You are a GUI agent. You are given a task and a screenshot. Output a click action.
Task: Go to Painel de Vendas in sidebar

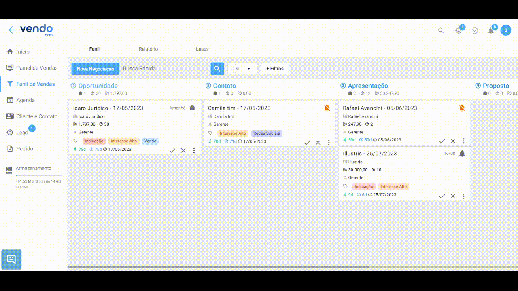(37, 68)
